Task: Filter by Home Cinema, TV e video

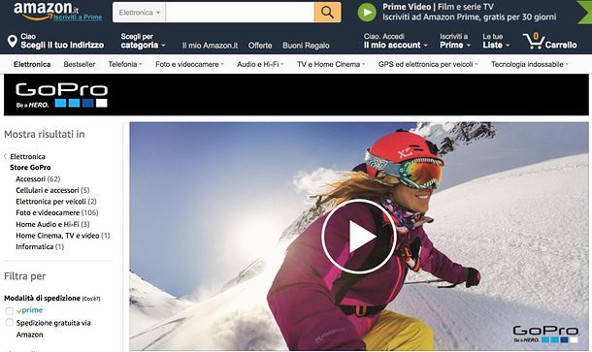Action: 63,236
